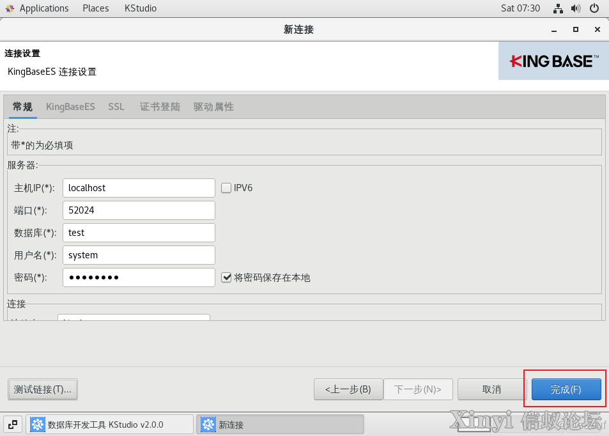Click the 测试链接(T)... button

point(43,389)
